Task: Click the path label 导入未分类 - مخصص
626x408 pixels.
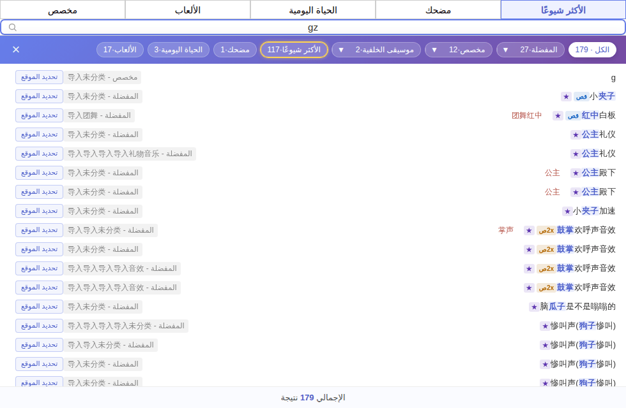Action: (102, 77)
